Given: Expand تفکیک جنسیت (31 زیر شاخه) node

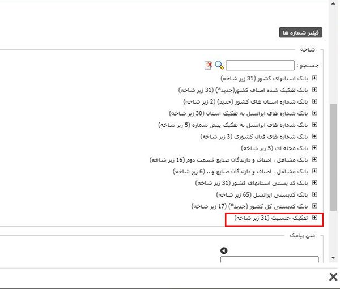Looking at the screenshot, I should click(x=314, y=218).
